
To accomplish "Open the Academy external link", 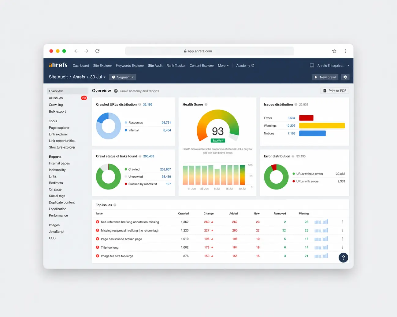I will coord(245,66).
